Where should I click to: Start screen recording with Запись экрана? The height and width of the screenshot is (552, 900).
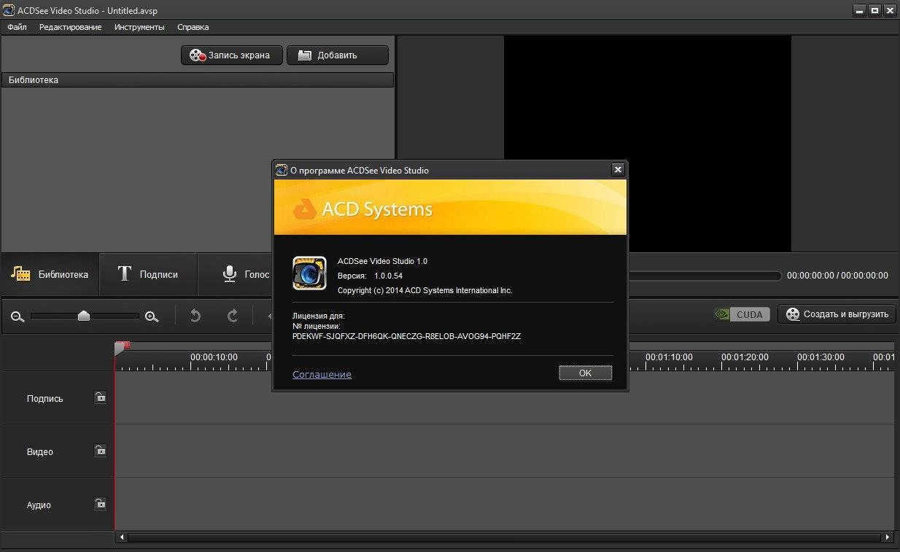coord(232,55)
